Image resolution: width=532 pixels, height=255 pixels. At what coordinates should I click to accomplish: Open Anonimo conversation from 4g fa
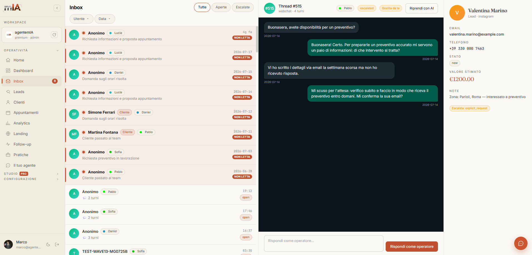coord(161,36)
